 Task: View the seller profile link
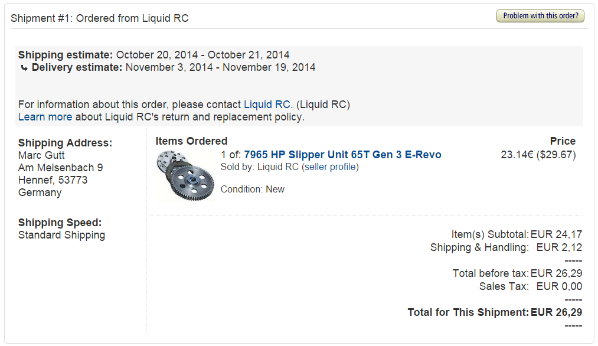330,167
